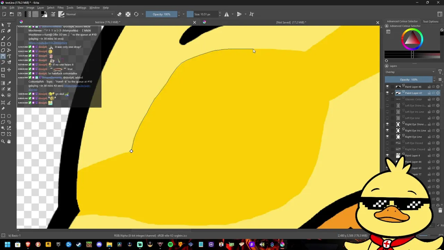
Task: Close the test.kra document tab
Action: [194, 22]
